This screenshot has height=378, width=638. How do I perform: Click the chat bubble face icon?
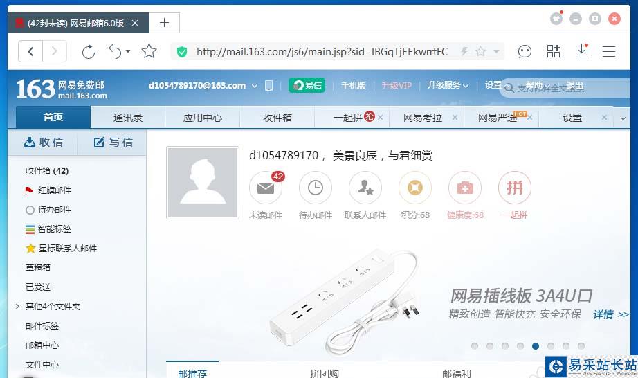click(525, 52)
